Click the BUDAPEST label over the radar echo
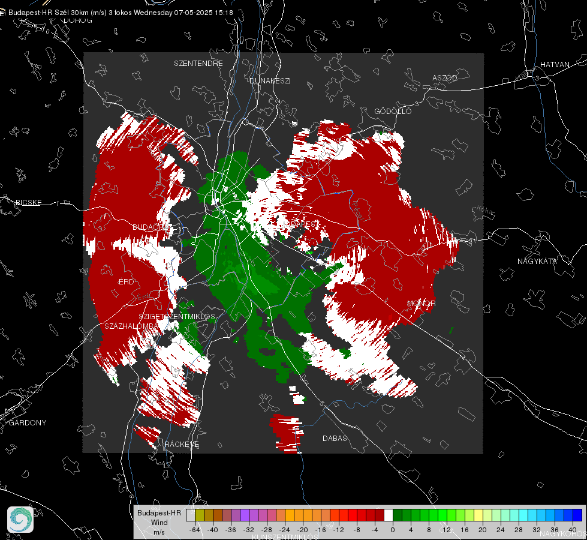 point(300,224)
